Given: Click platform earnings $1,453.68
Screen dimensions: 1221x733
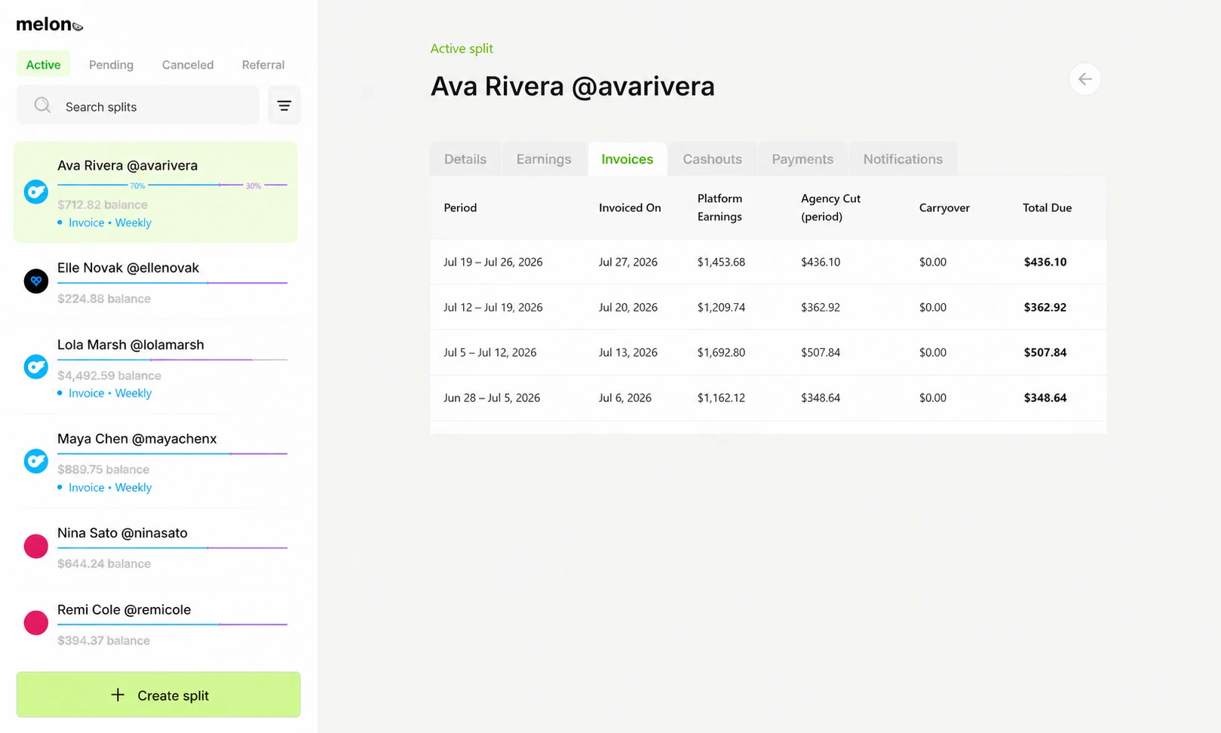Looking at the screenshot, I should point(721,262).
